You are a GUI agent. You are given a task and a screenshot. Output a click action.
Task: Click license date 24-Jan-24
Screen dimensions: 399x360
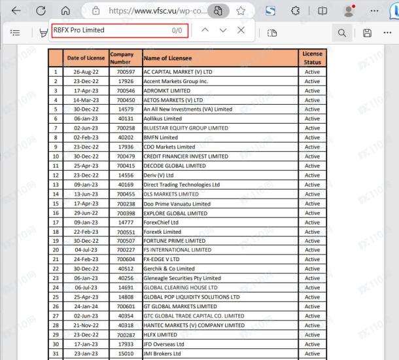click(86, 306)
